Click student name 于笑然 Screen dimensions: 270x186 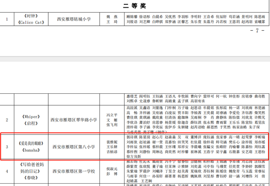tap(225, 127)
